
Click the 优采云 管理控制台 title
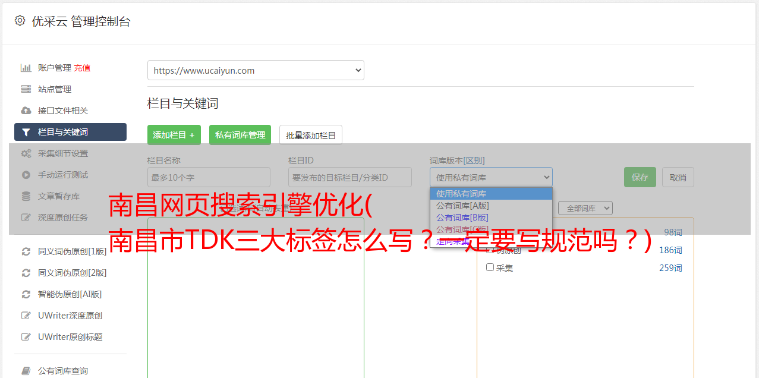[81, 21]
